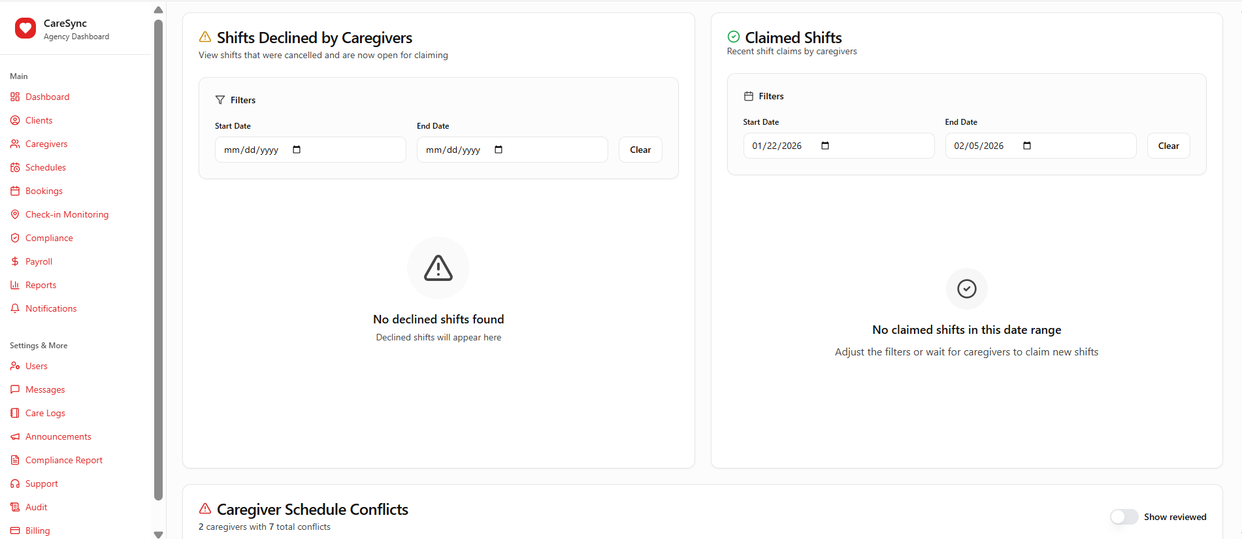This screenshot has height=539, width=1242.
Task: Select Payroll in sidebar
Action: [x=39, y=261]
